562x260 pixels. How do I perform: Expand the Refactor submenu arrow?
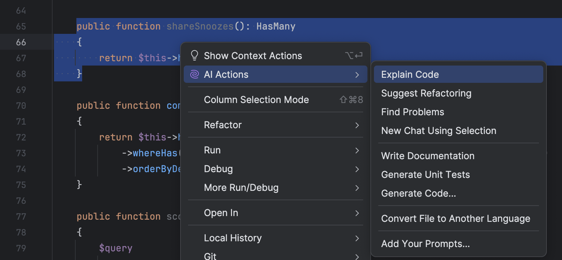coord(357,125)
